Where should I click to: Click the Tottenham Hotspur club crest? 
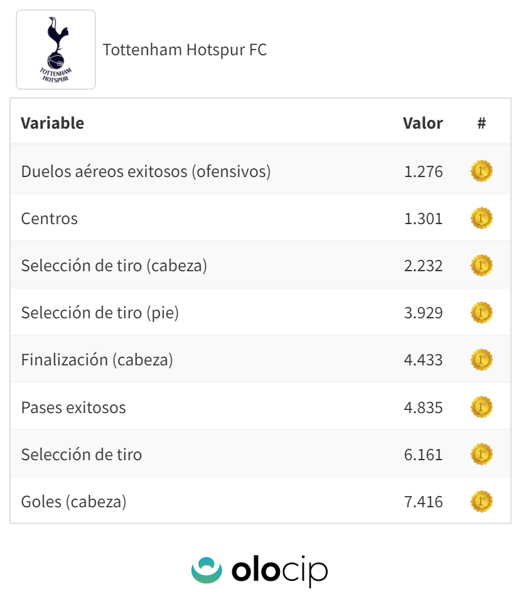tap(56, 50)
